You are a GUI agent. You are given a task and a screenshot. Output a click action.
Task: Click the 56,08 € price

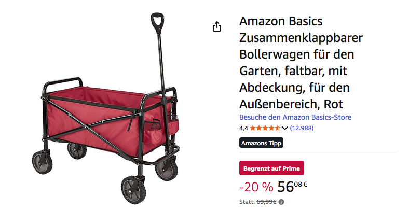[292, 187]
